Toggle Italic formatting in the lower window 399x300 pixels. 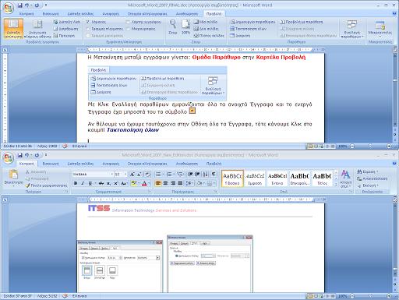(83, 183)
